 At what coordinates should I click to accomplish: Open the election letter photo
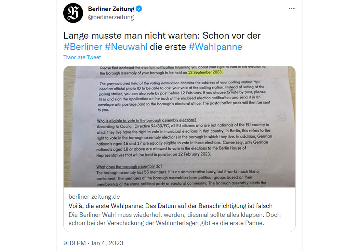click(x=179, y=127)
